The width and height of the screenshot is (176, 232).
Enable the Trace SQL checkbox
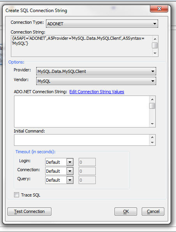(17, 195)
